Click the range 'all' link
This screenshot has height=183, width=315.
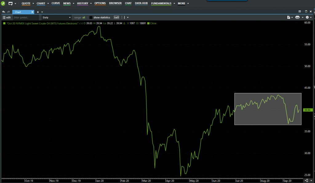click(84, 18)
